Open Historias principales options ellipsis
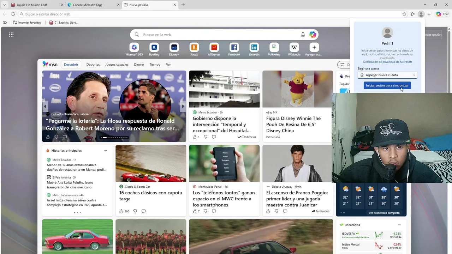Screen dimensions: 452x254 (106, 151)
